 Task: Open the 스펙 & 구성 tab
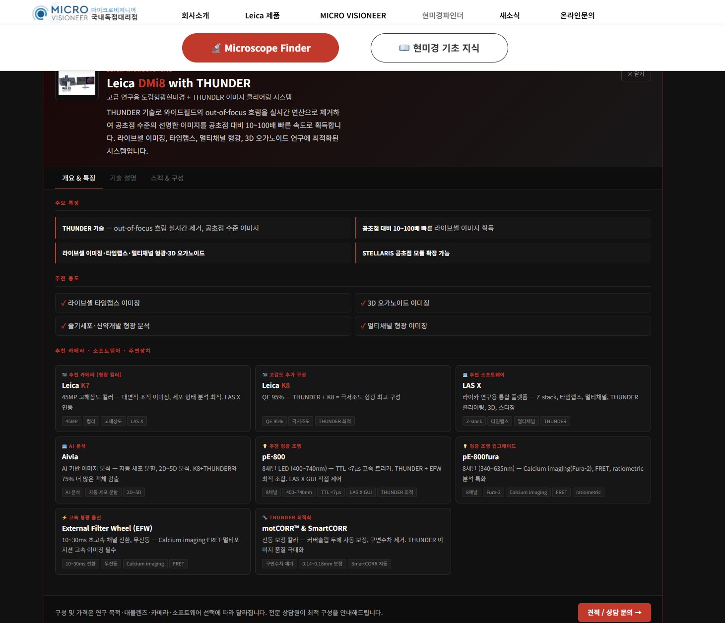tap(167, 178)
